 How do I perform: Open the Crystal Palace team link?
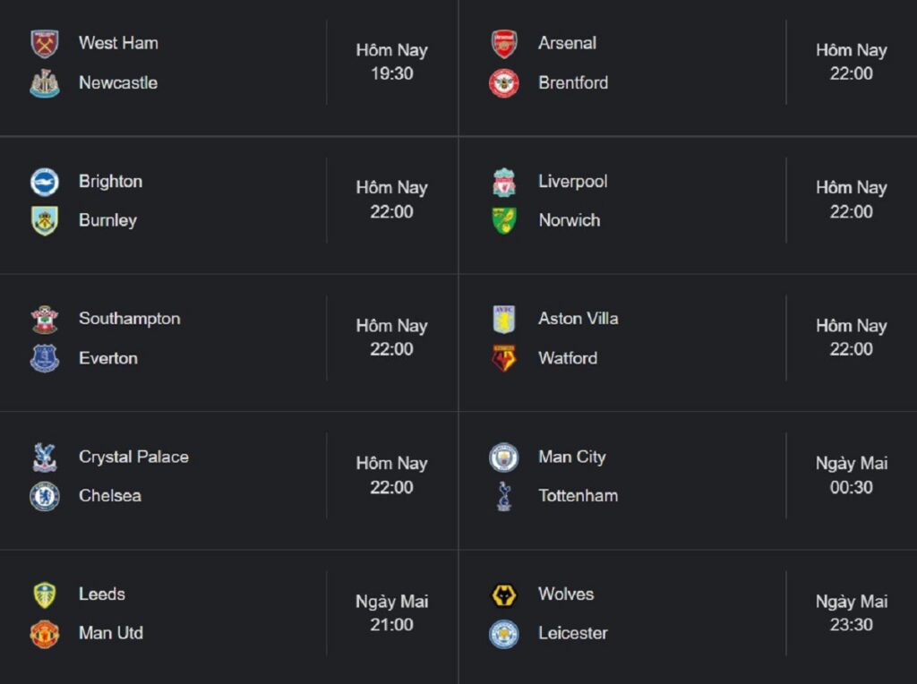point(134,457)
